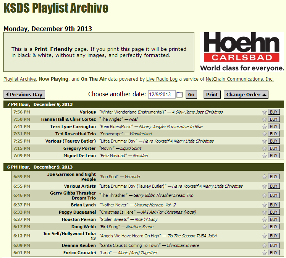
Task: Select artist name Gregory Porter
Action: (79, 148)
